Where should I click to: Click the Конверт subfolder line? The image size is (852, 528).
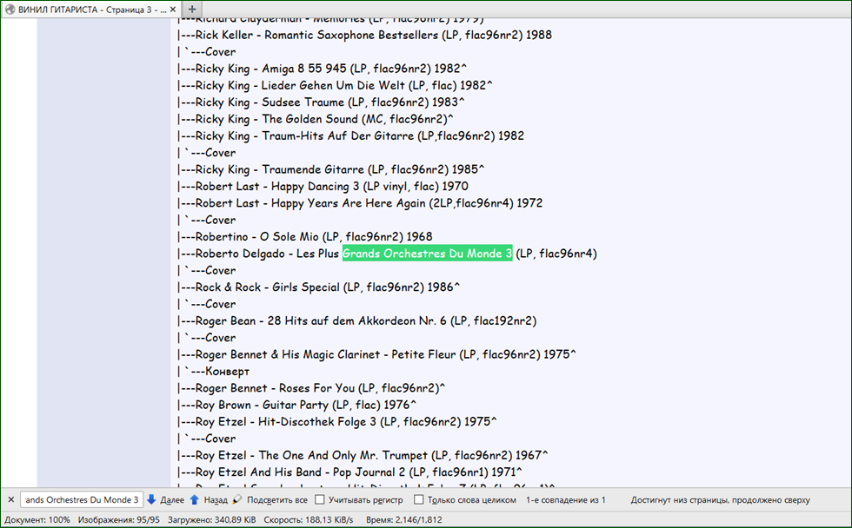[214, 371]
